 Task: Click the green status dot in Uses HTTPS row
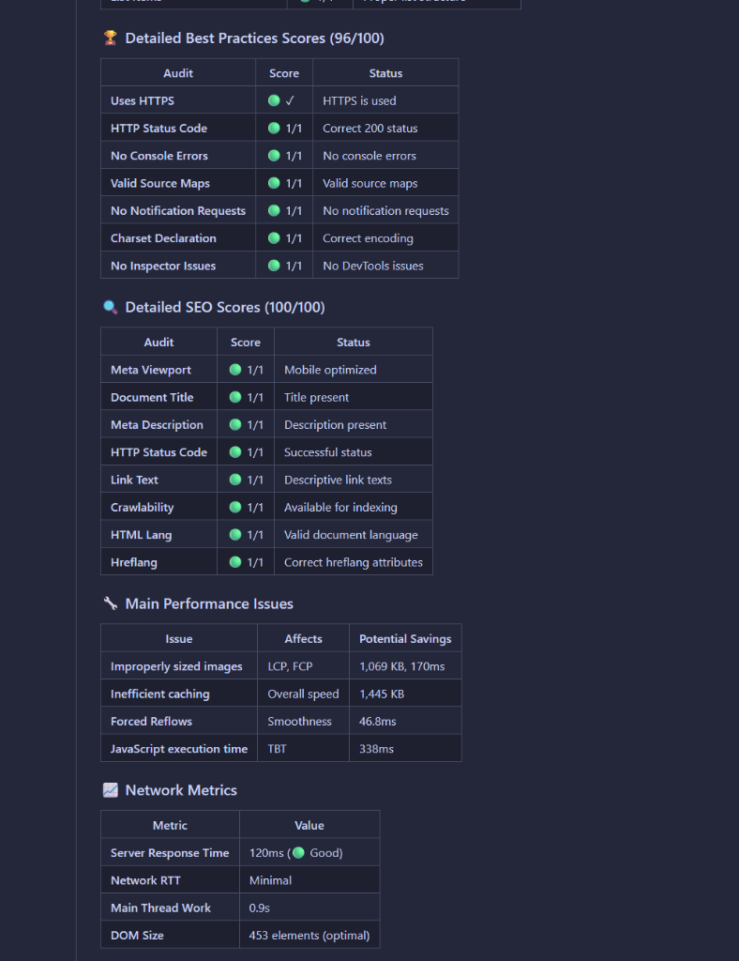274,100
